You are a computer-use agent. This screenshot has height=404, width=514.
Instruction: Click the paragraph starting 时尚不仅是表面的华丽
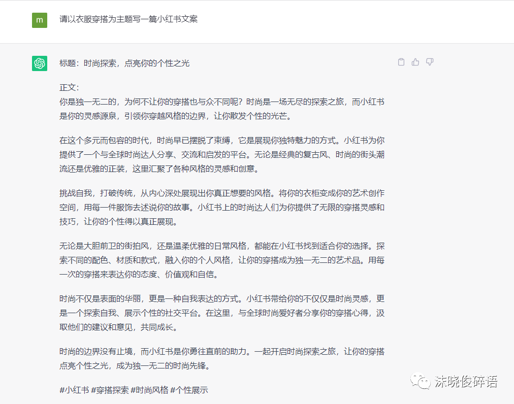coord(221,313)
